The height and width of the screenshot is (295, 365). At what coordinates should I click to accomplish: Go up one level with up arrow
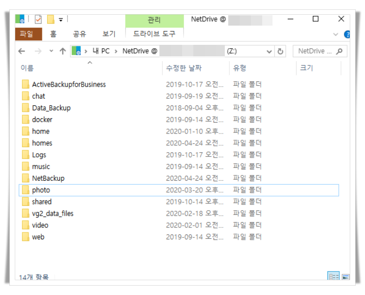(x=62, y=51)
